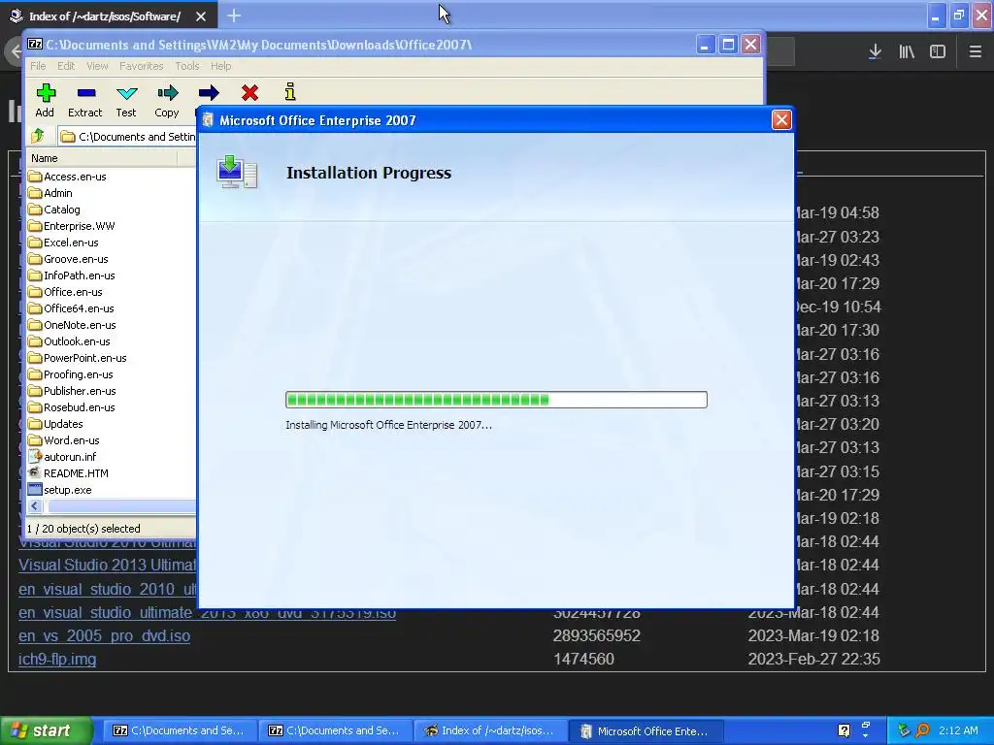The width and height of the screenshot is (994, 745).
Task: Click the help question mark tray icon
Action: [844, 730]
